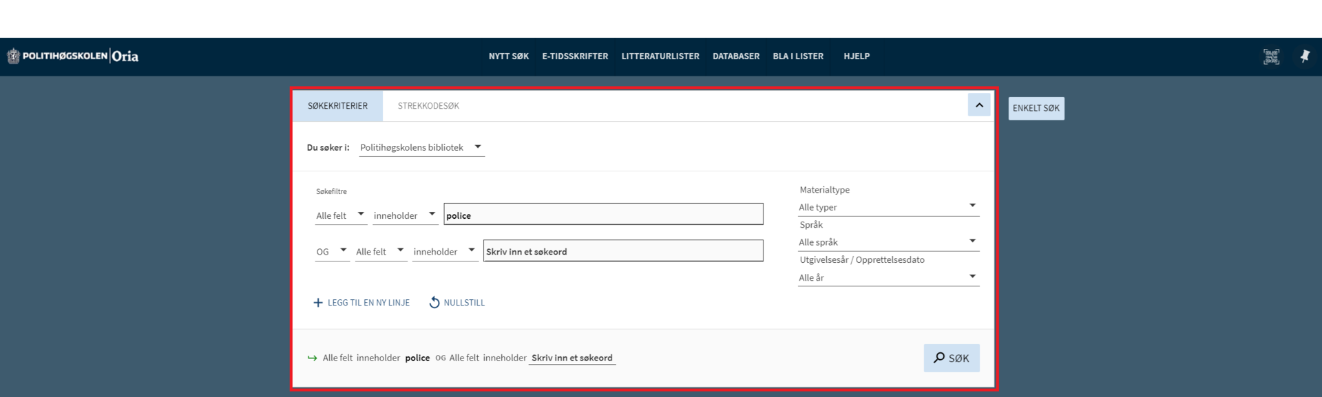Switch to ENKELT SØK mode
The image size is (1322, 397).
click(1036, 108)
